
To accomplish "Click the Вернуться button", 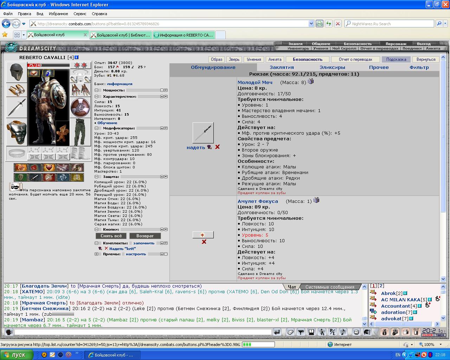I will (426, 59).
